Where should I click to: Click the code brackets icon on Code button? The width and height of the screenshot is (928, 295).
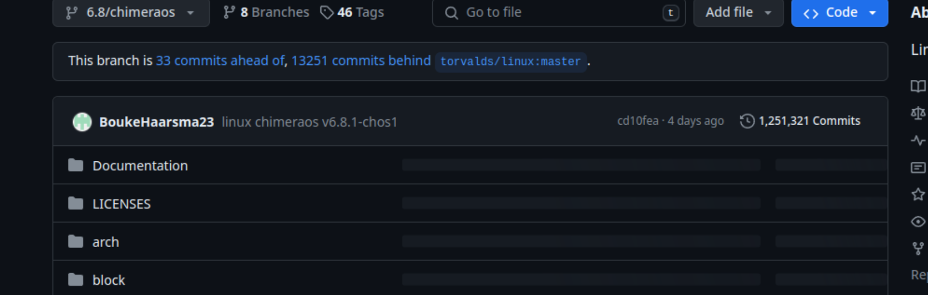(811, 13)
